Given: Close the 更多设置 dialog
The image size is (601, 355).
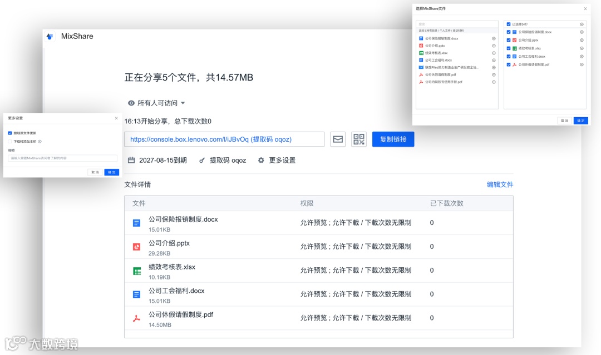Looking at the screenshot, I should [116, 118].
